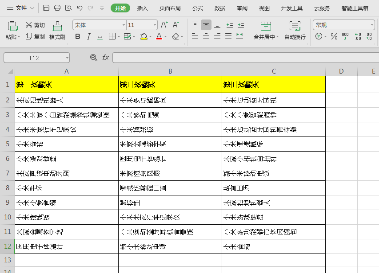The height and width of the screenshot is (273, 379).
Task: Click the Save icon in the quick toolbar
Action: (x=46, y=8)
